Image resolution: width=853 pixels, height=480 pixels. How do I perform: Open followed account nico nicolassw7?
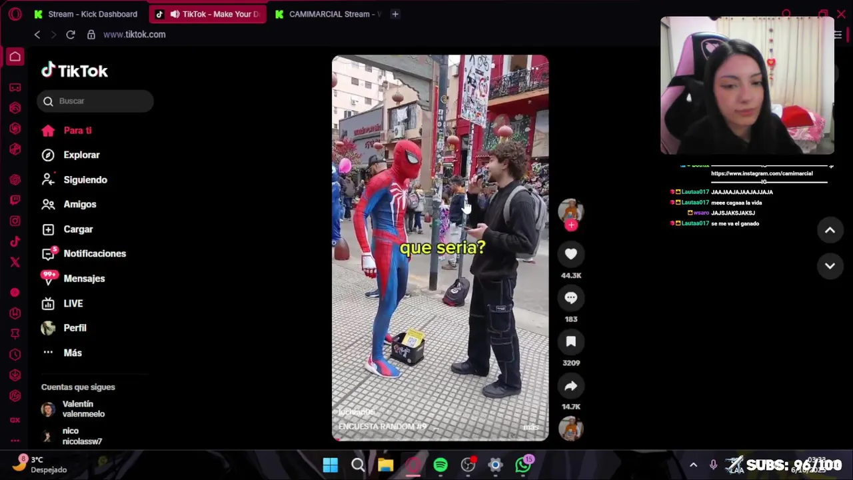(82, 436)
